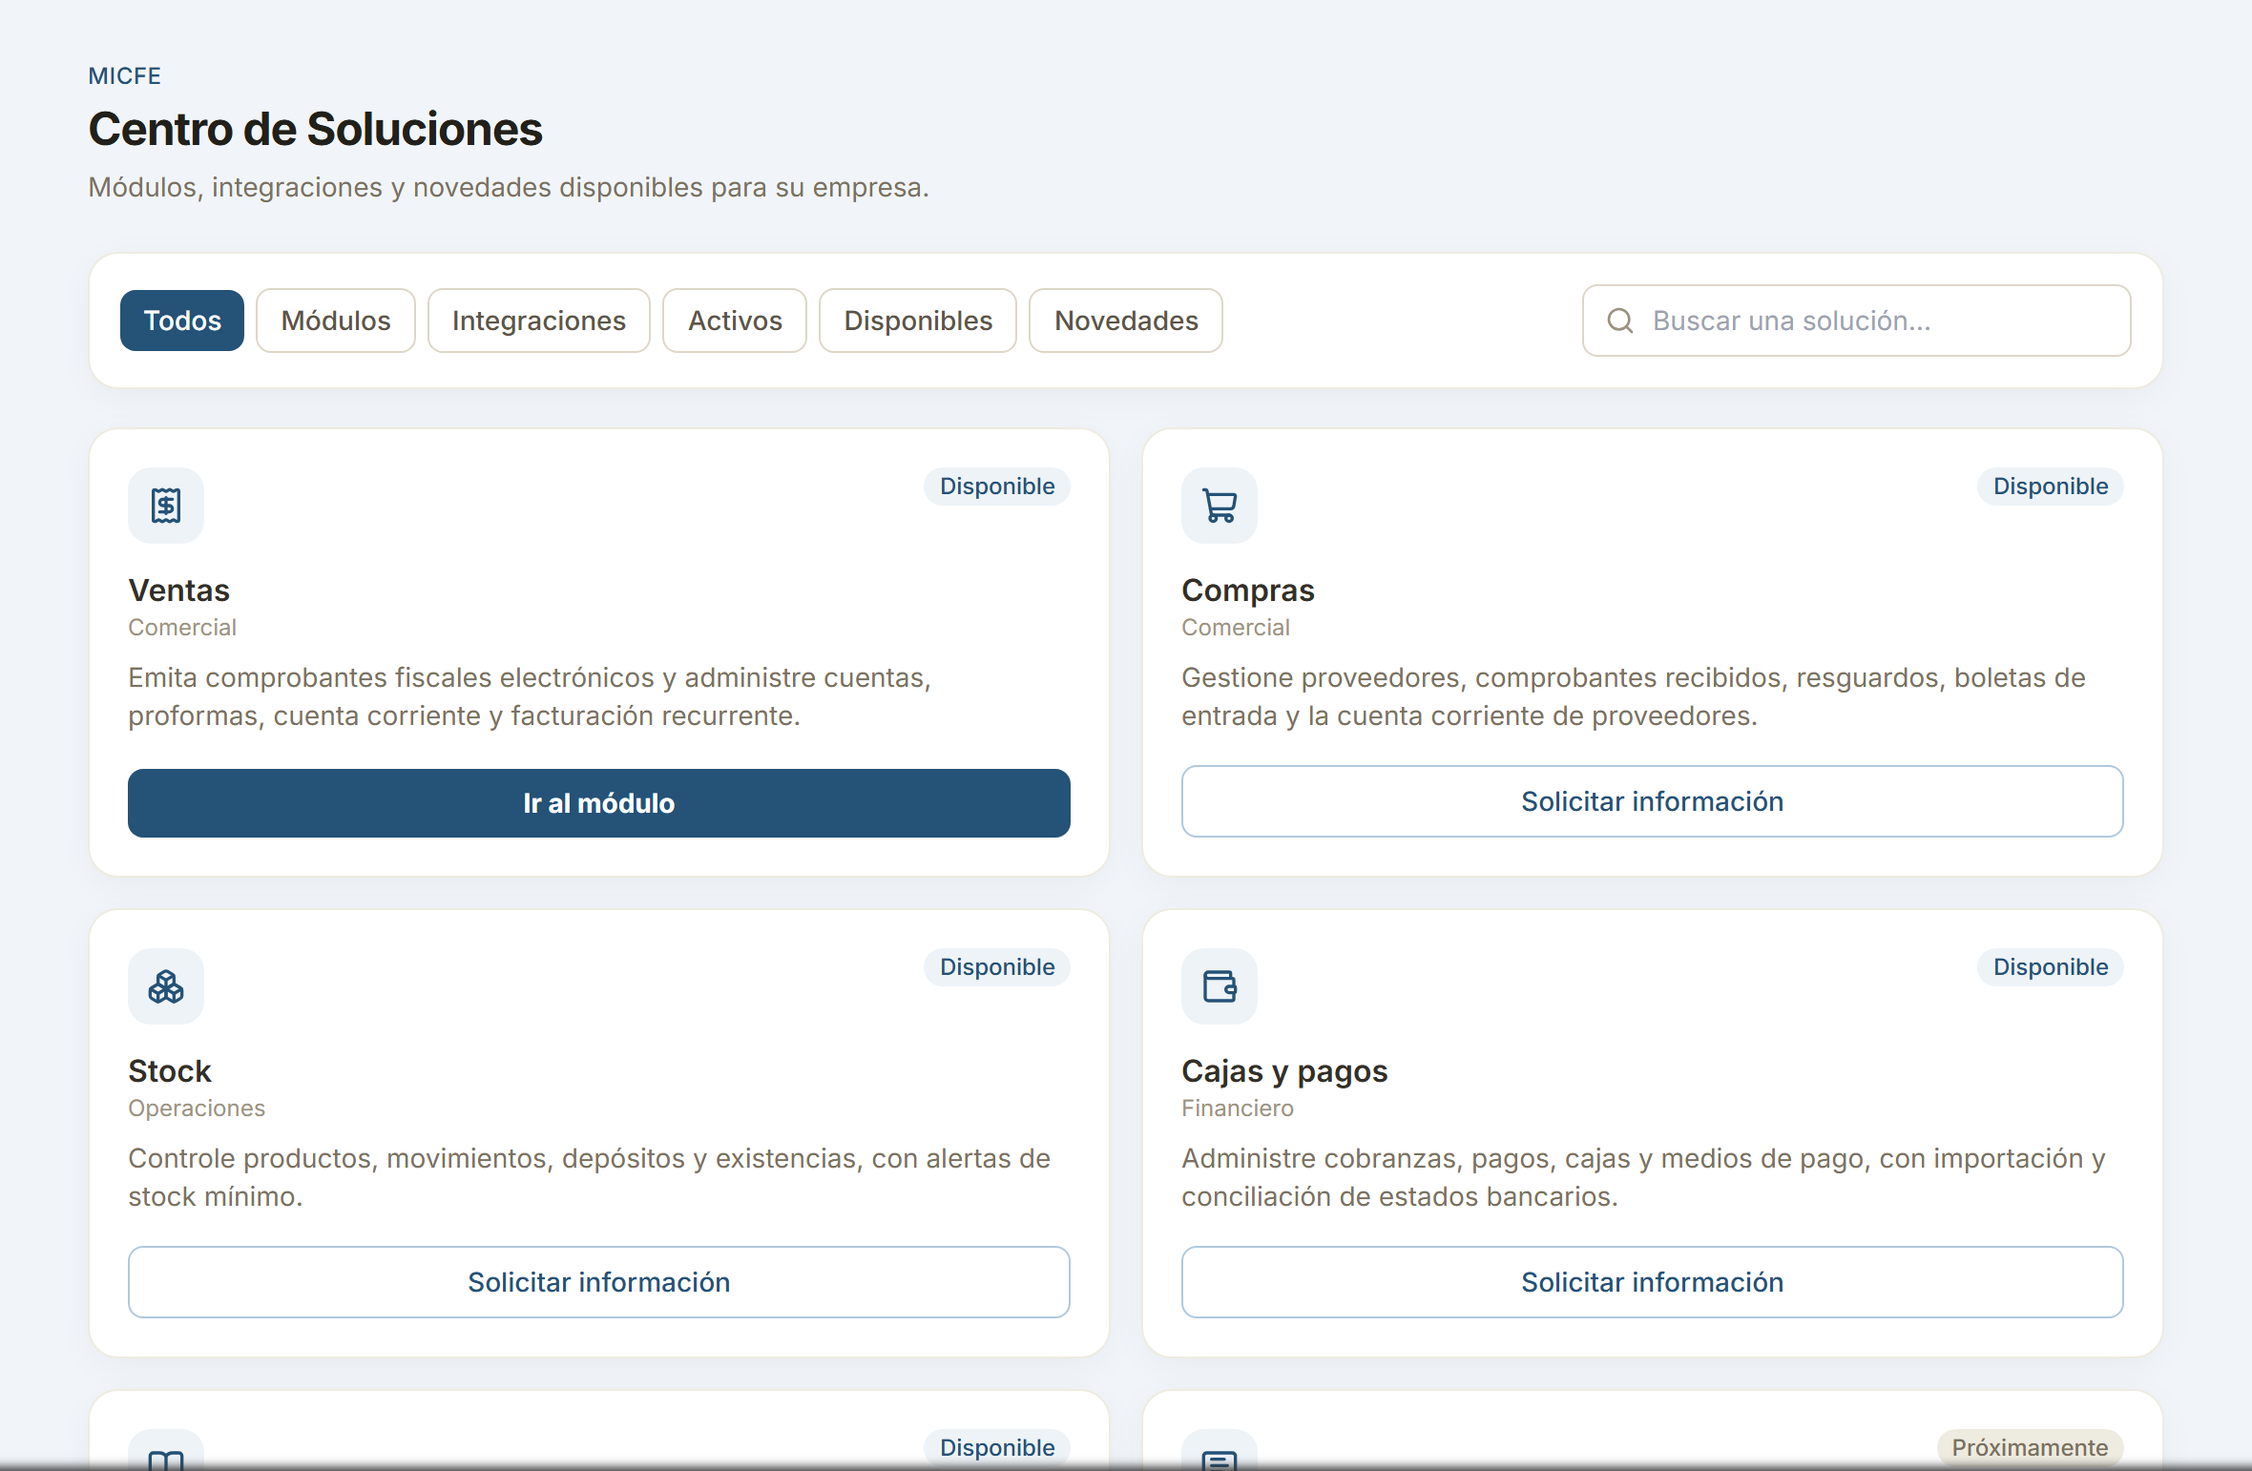The height and width of the screenshot is (1471, 2252).
Task: Click Solicitar información for Cajas y pagos
Action: [1653, 1282]
